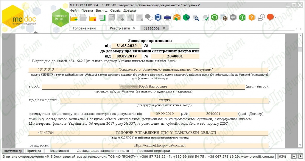Viewport: 305px width, 161px height.
Task: Click the chat question bubbles icon
Action: click(261, 18)
